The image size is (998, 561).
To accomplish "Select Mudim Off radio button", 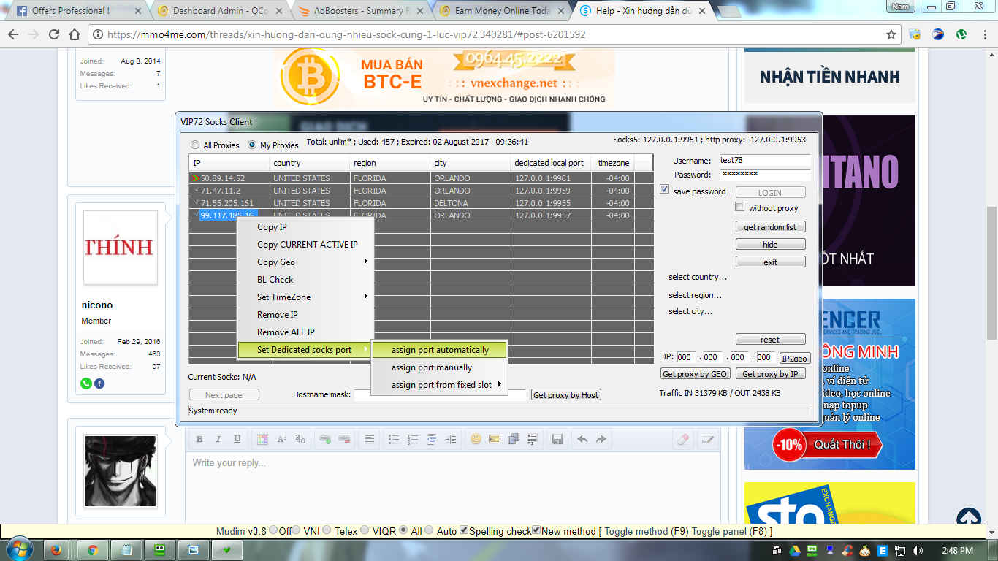I will 273,531.
